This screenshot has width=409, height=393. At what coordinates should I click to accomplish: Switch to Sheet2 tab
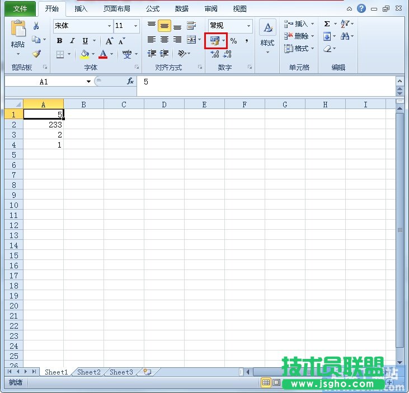coord(89,372)
